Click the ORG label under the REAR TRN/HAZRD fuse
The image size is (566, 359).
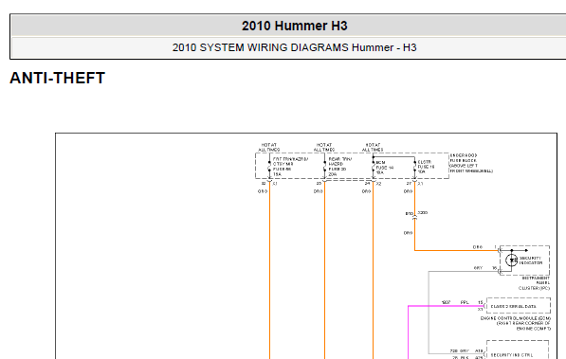(318, 191)
